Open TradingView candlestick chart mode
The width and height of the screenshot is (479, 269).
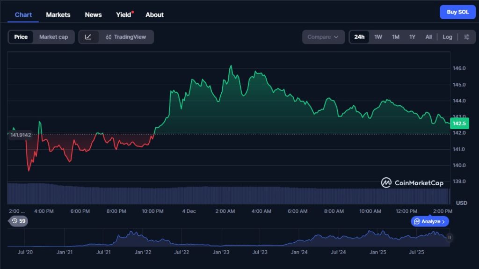click(126, 37)
